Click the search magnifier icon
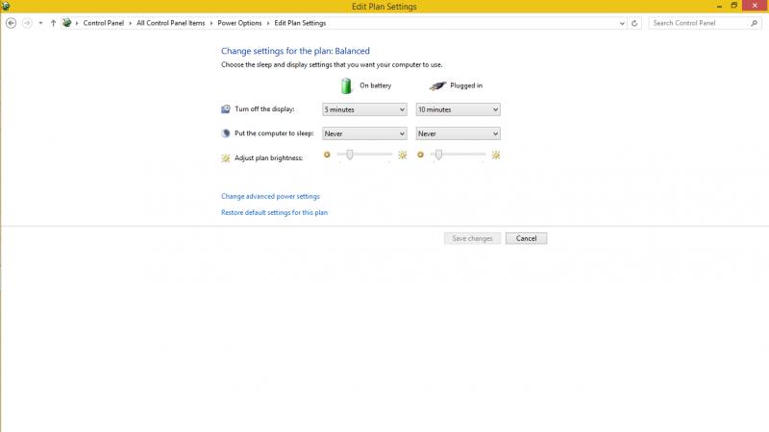Viewport: 769px width, 432px height. 755,23
